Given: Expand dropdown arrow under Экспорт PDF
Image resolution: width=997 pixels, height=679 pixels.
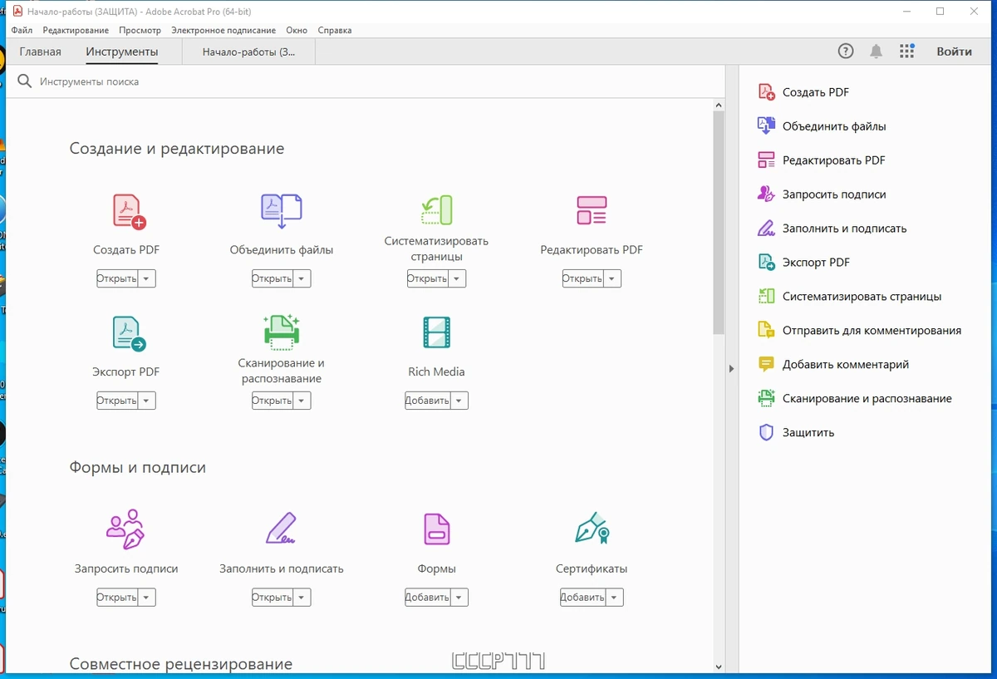Looking at the screenshot, I should (x=146, y=401).
